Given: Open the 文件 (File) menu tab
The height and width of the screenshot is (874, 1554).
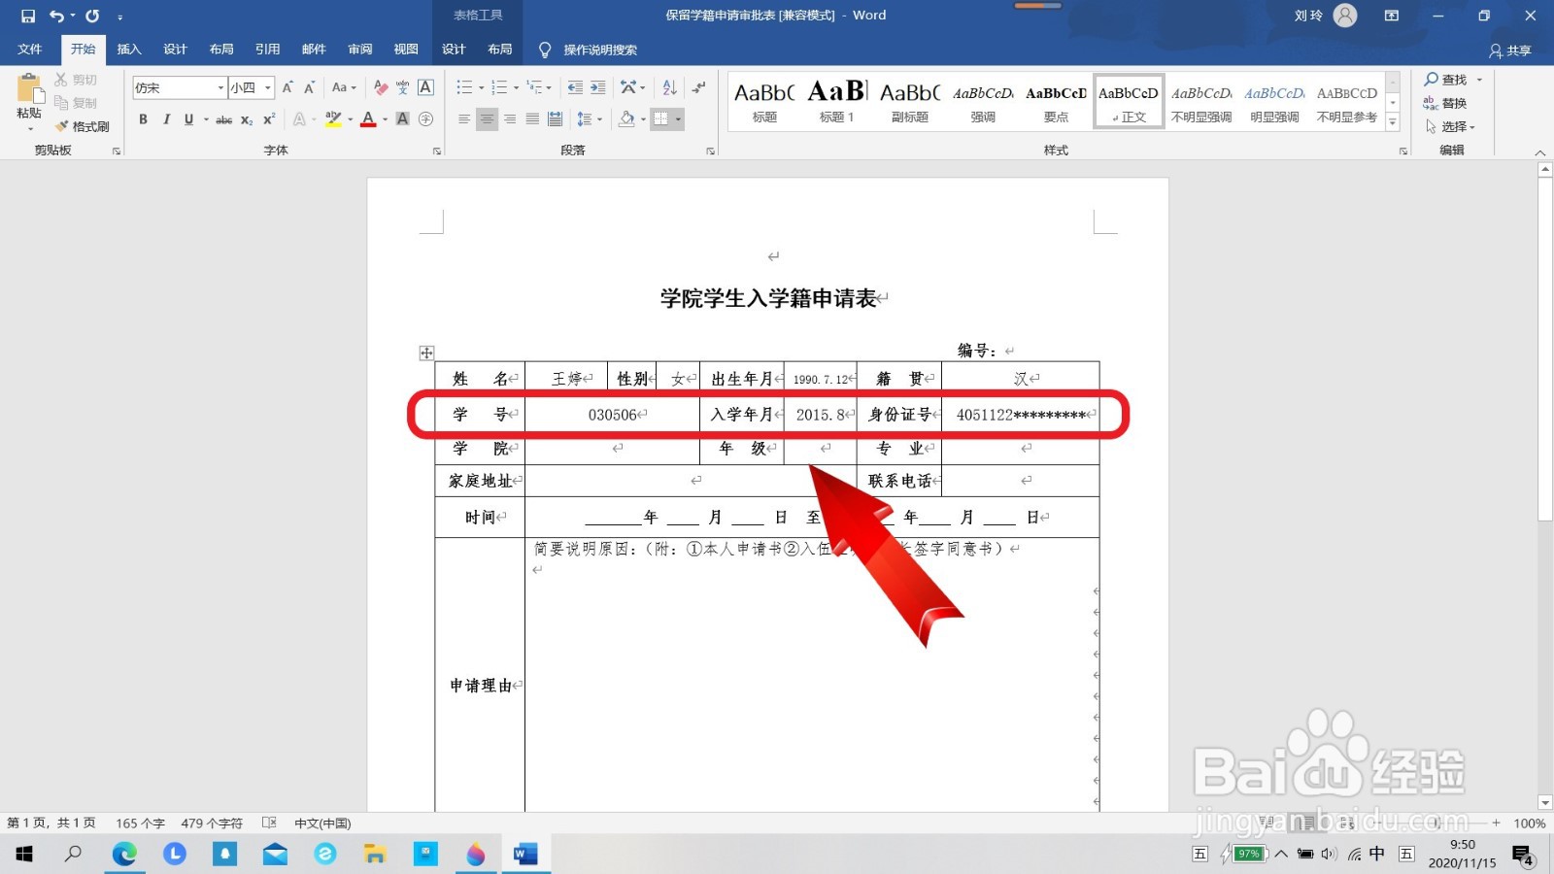Looking at the screenshot, I should coord(30,50).
